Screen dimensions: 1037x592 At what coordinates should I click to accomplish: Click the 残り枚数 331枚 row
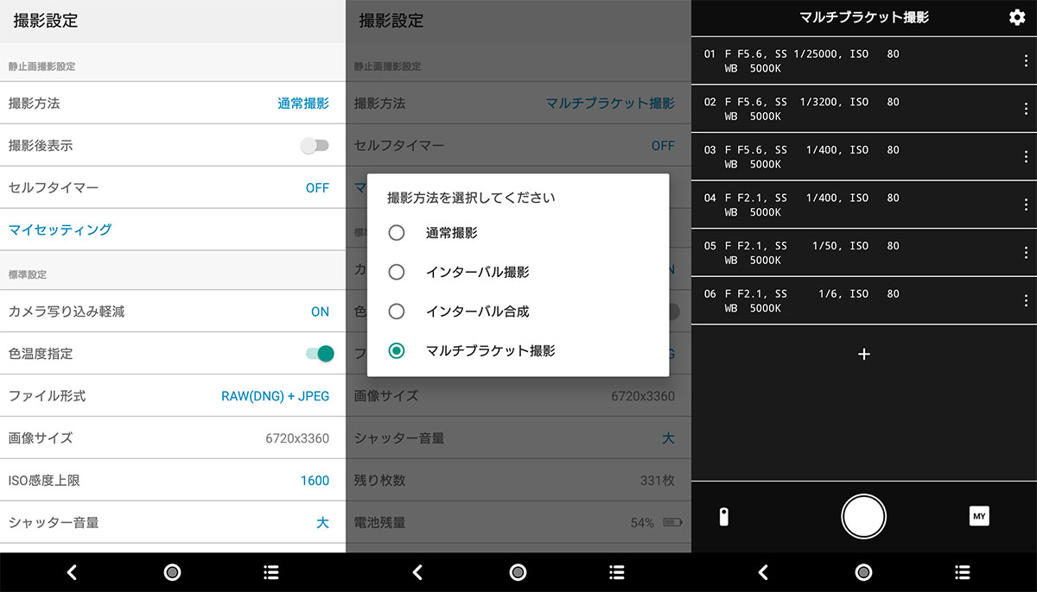coord(518,480)
